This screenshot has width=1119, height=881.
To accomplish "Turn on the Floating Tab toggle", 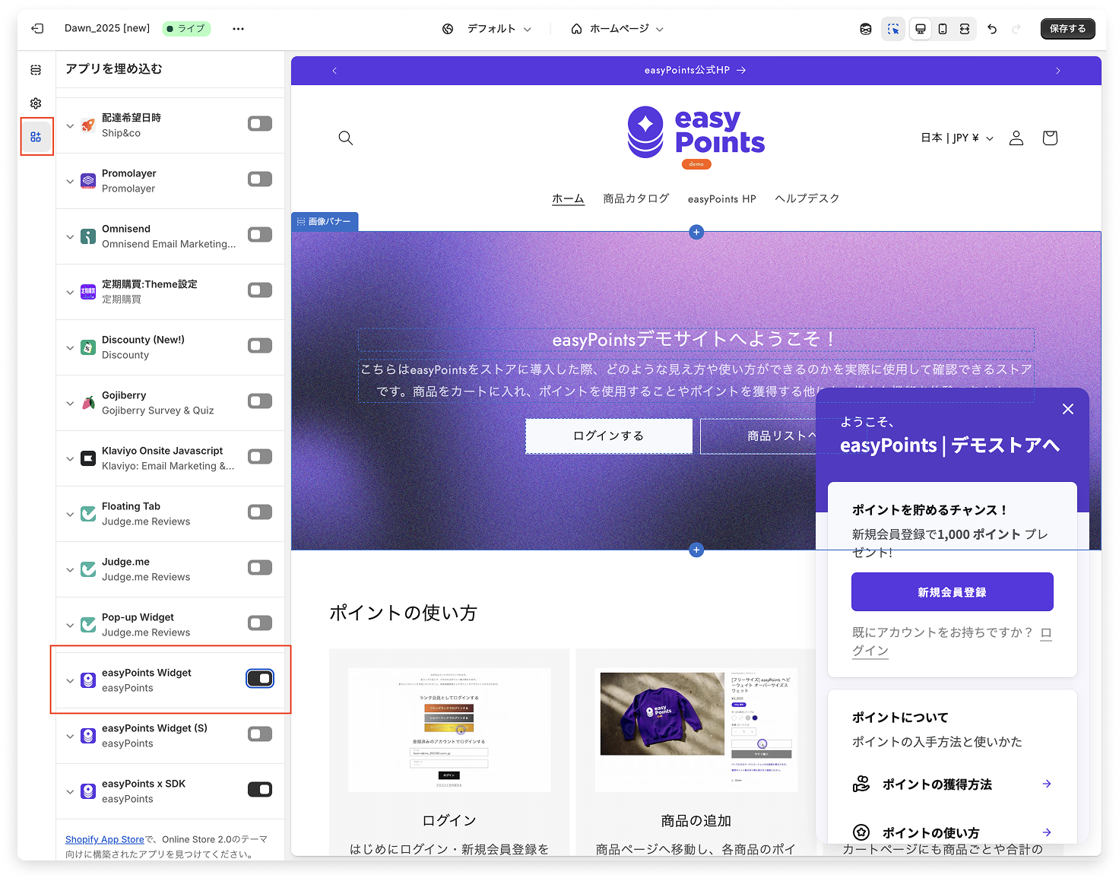I will point(260,512).
